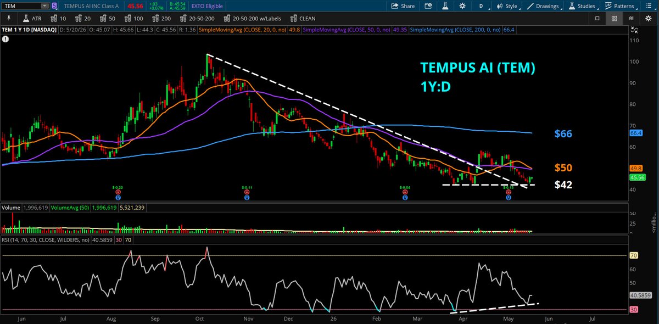Click the All layout toggle

coord(631,18)
